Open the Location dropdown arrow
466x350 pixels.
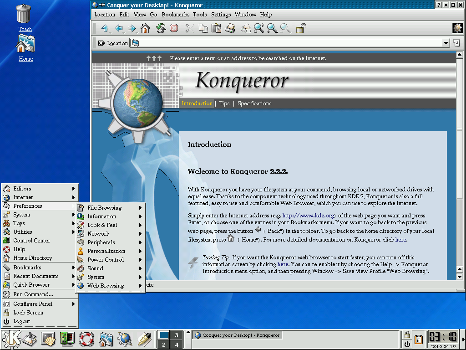446,43
